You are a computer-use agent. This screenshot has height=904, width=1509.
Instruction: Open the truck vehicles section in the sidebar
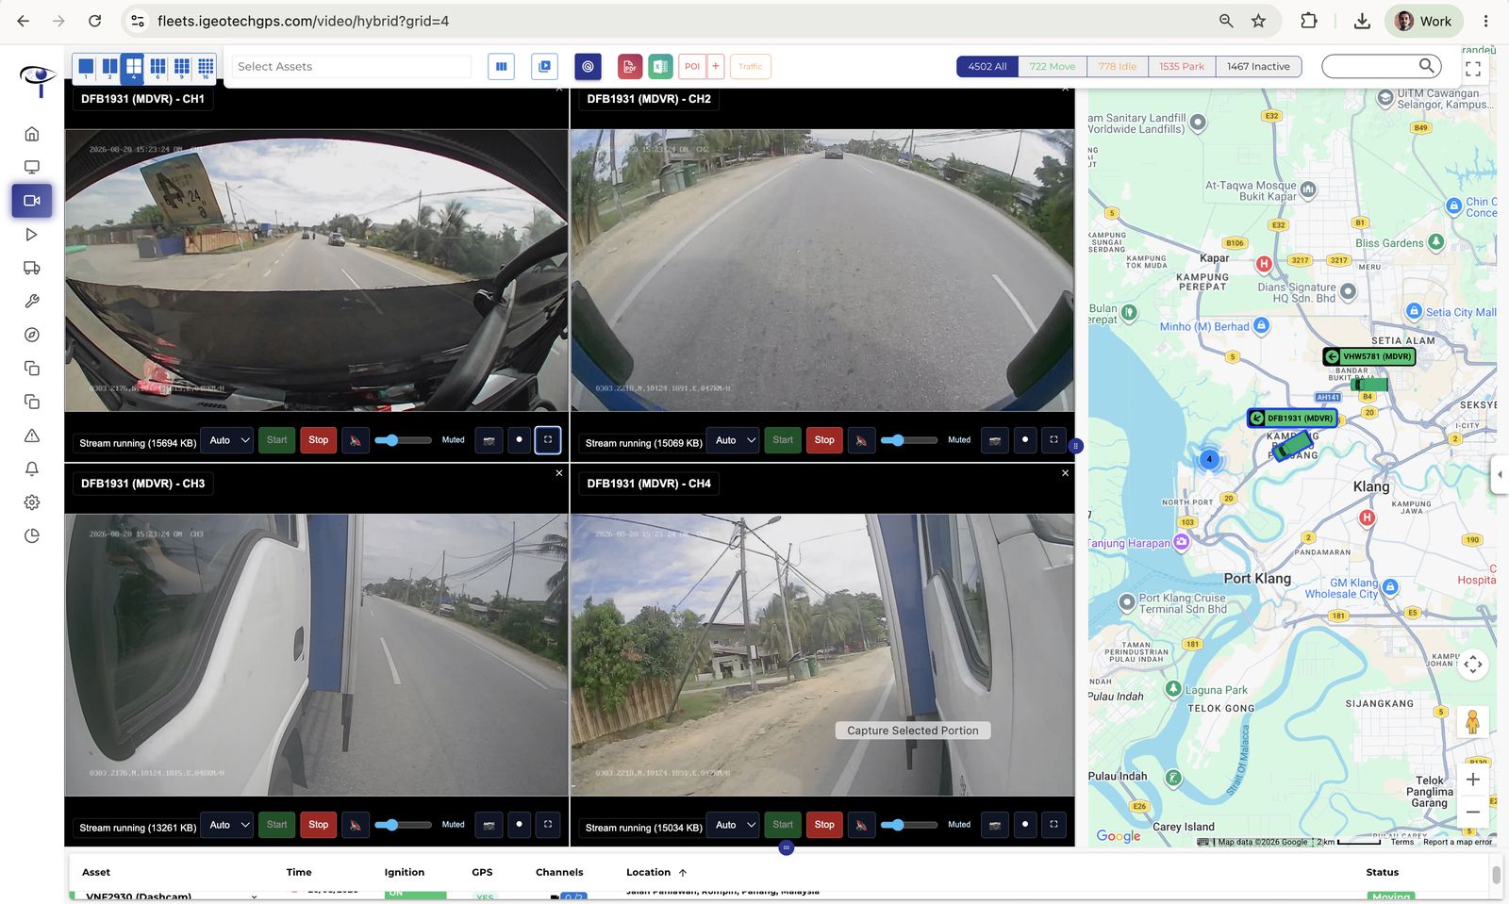click(x=32, y=268)
